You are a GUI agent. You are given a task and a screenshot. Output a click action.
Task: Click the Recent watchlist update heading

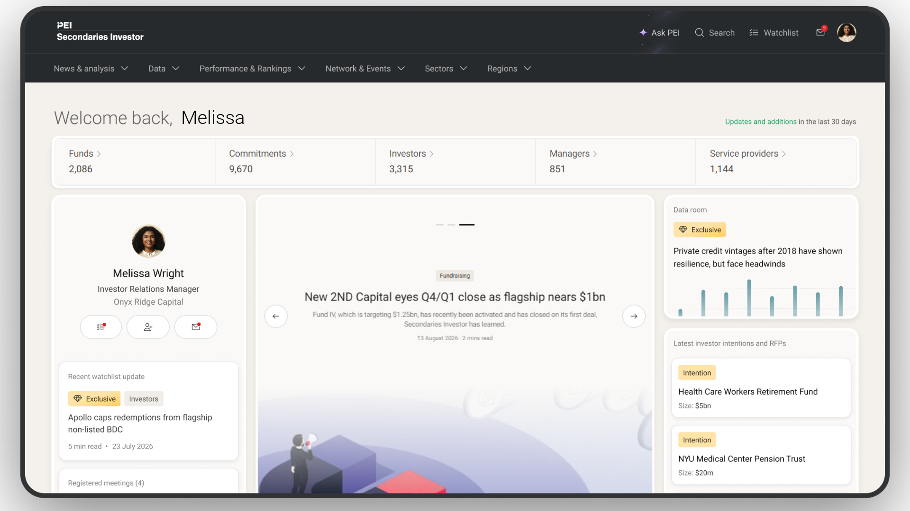click(106, 377)
